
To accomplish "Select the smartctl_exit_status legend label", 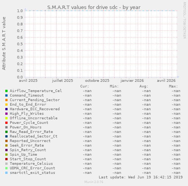I will (x=33, y=173).
